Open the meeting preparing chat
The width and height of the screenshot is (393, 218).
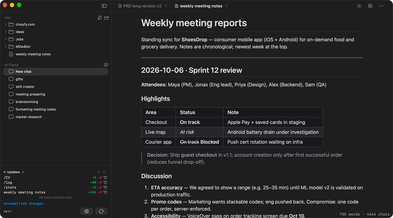pos(55,94)
